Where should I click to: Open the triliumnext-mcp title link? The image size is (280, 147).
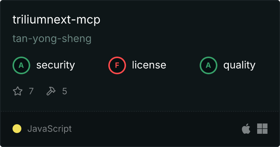pos(56,19)
